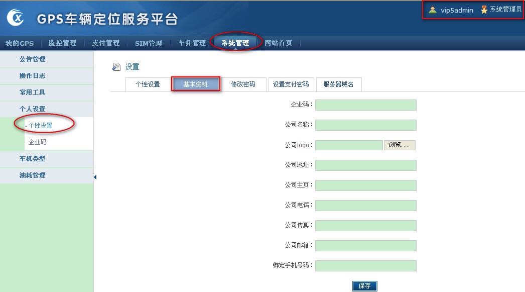
Task: Open the 企业码 sidebar item
Action: coord(37,142)
